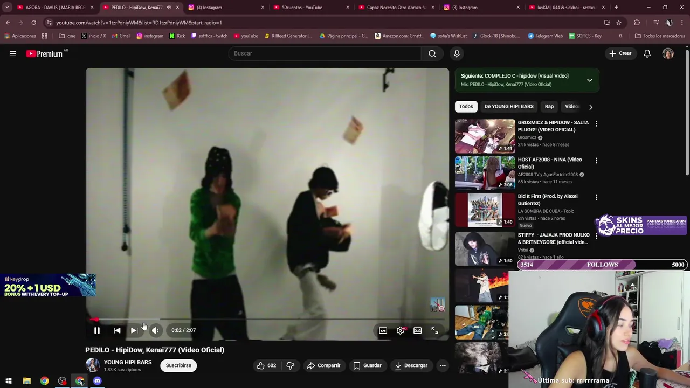Open the Crear menu

pos(620,53)
